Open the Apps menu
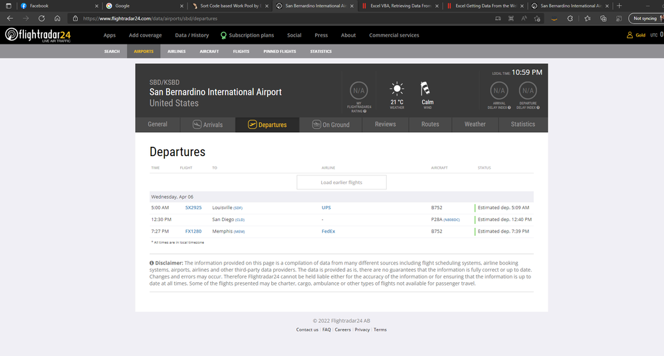The height and width of the screenshot is (356, 664). [x=110, y=35]
